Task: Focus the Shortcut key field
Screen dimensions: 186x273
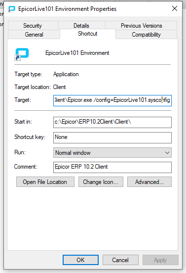Action: (x=112, y=137)
